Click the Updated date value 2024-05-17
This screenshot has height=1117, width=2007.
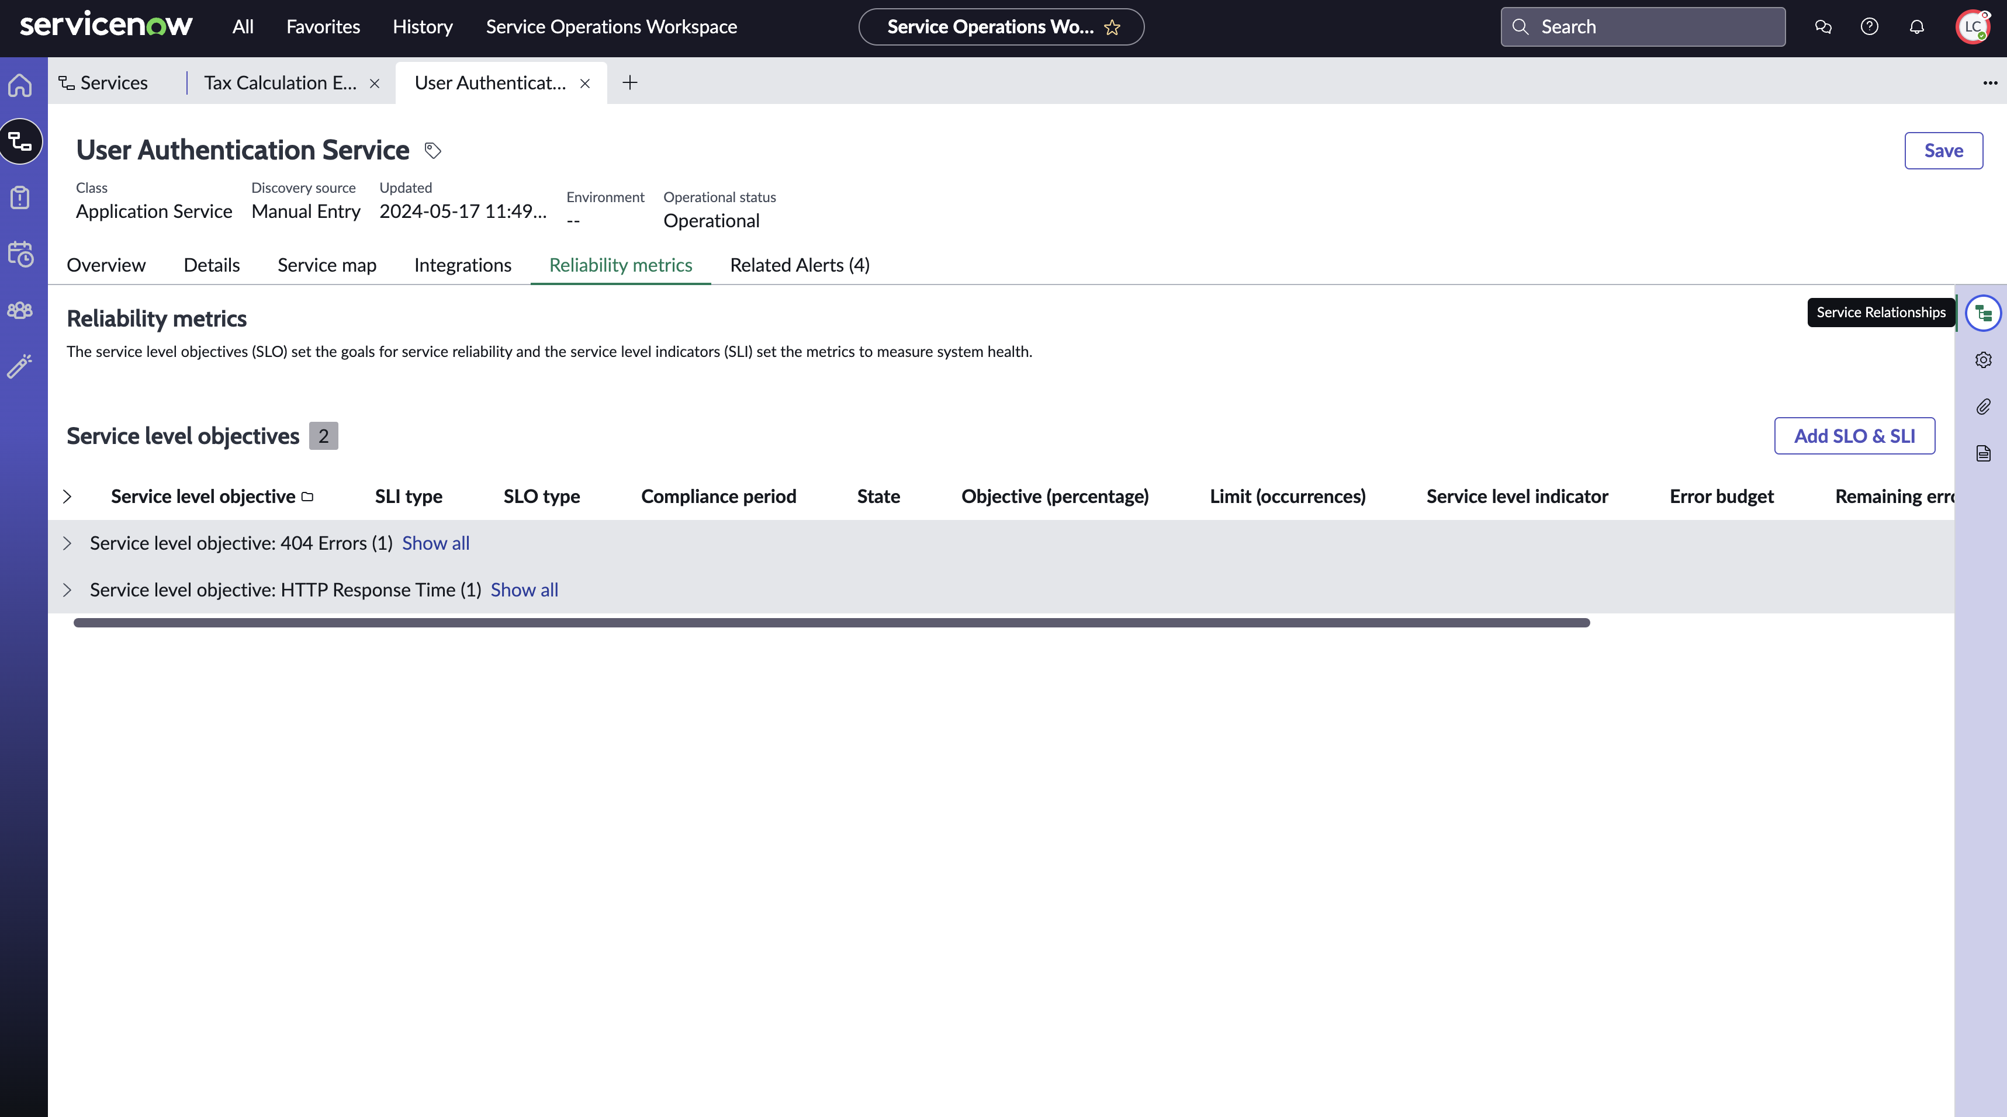coord(463,212)
